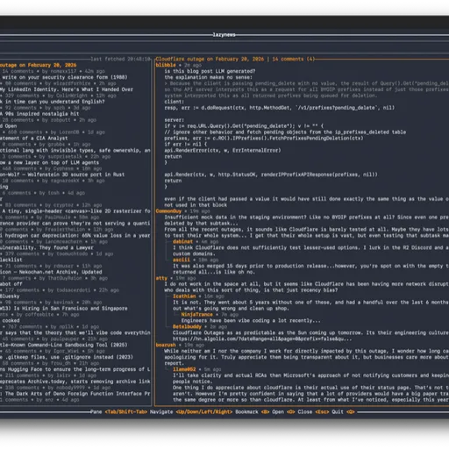Open the "Is Hiring in San Francisco and Singapore" story

click(x=64, y=309)
